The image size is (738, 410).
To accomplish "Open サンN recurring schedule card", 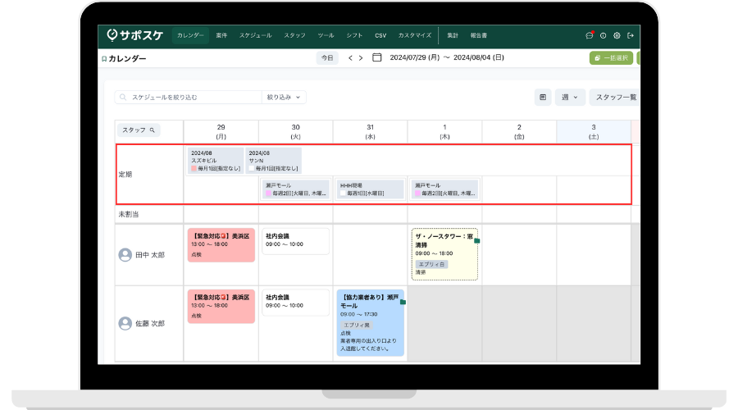I will [x=273, y=161].
